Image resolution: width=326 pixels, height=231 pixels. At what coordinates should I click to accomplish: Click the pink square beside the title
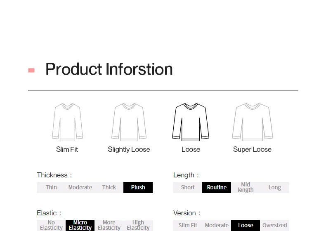[31, 70]
